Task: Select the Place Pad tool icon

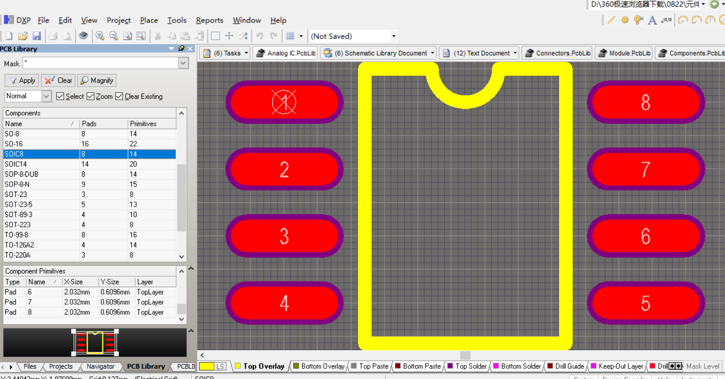Action: (x=625, y=20)
